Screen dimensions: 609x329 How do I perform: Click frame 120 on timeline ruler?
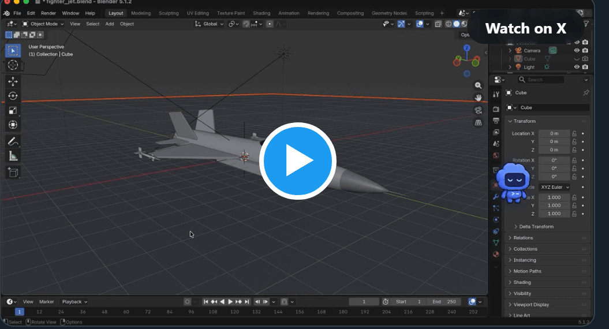tap(234, 312)
